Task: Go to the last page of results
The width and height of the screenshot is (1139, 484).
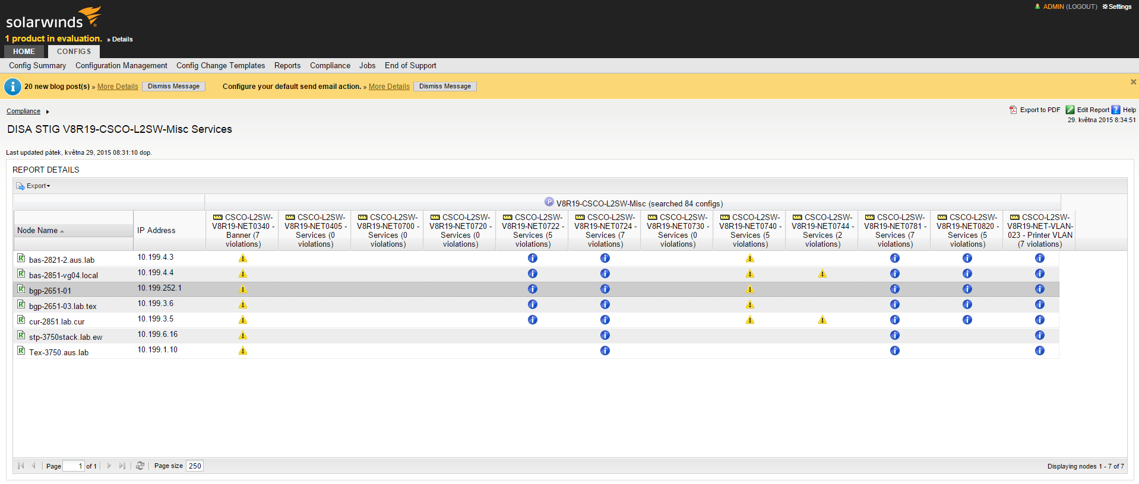Action: click(x=122, y=466)
